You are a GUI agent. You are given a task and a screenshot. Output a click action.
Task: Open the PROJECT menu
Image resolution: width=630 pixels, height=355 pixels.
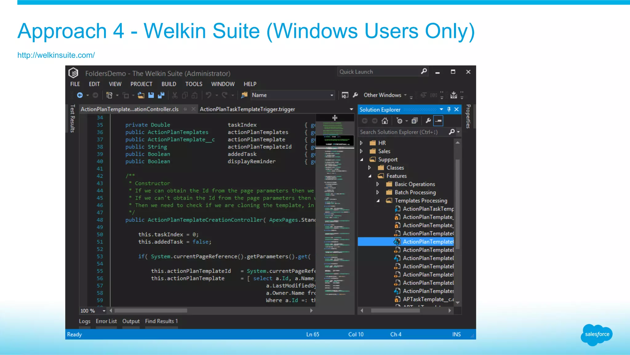pos(141,84)
